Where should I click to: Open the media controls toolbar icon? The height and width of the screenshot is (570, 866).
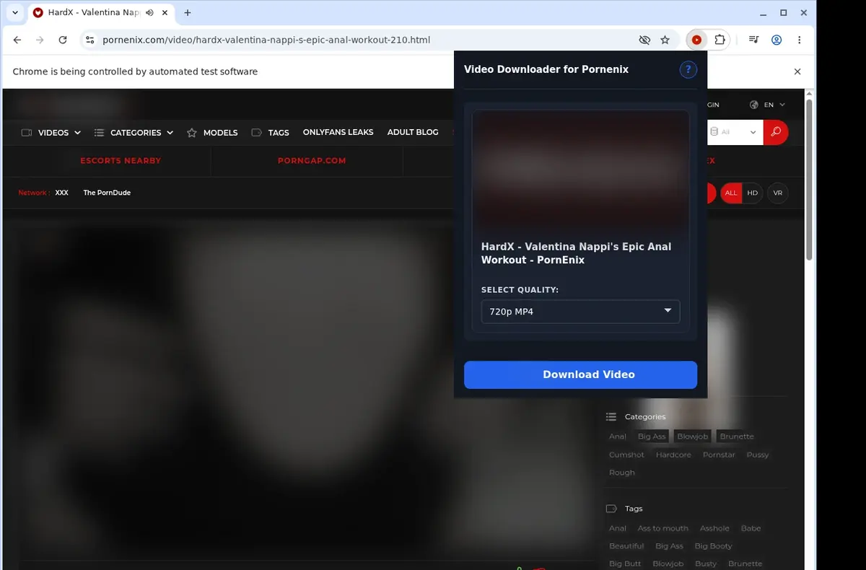753,40
